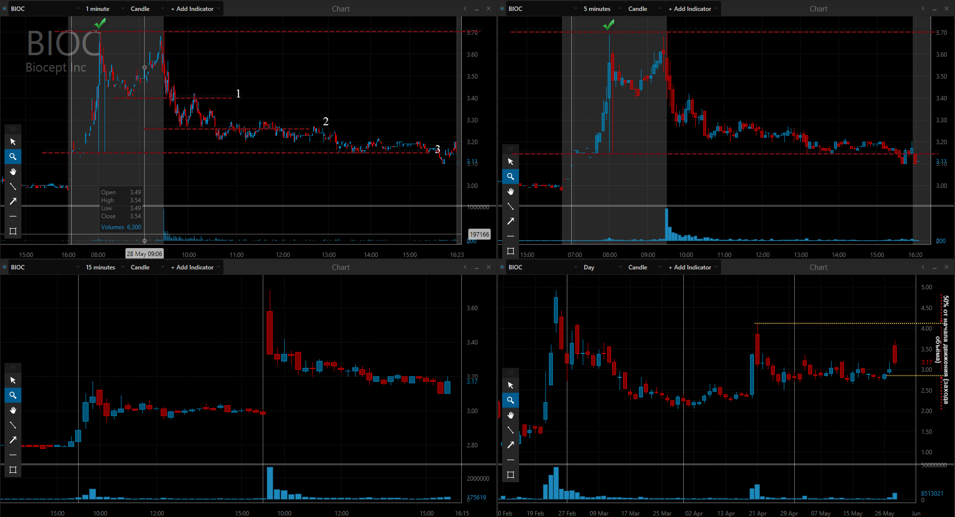Open the Candle chart type dropdown in the 15 minutes chart
The height and width of the screenshot is (517, 955).
(x=147, y=267)
